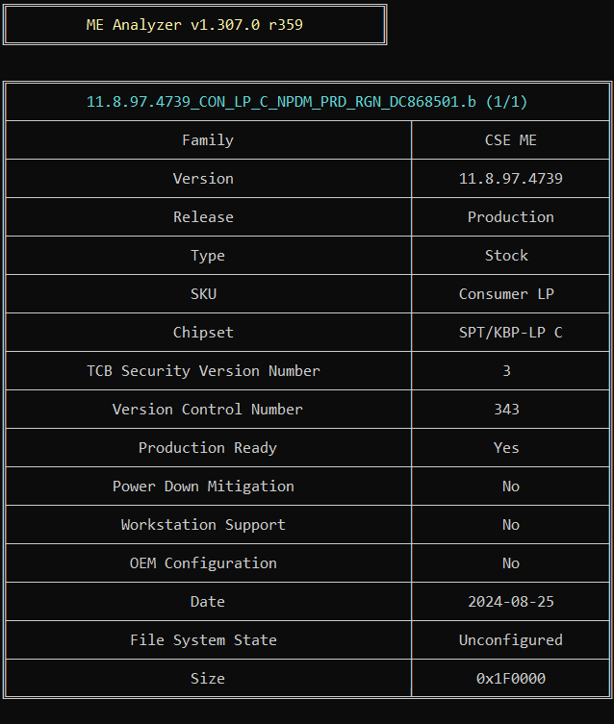Screen dimensions: 614x724
Task: Click the Workstation Support label
Action: [x=203, y=525]
